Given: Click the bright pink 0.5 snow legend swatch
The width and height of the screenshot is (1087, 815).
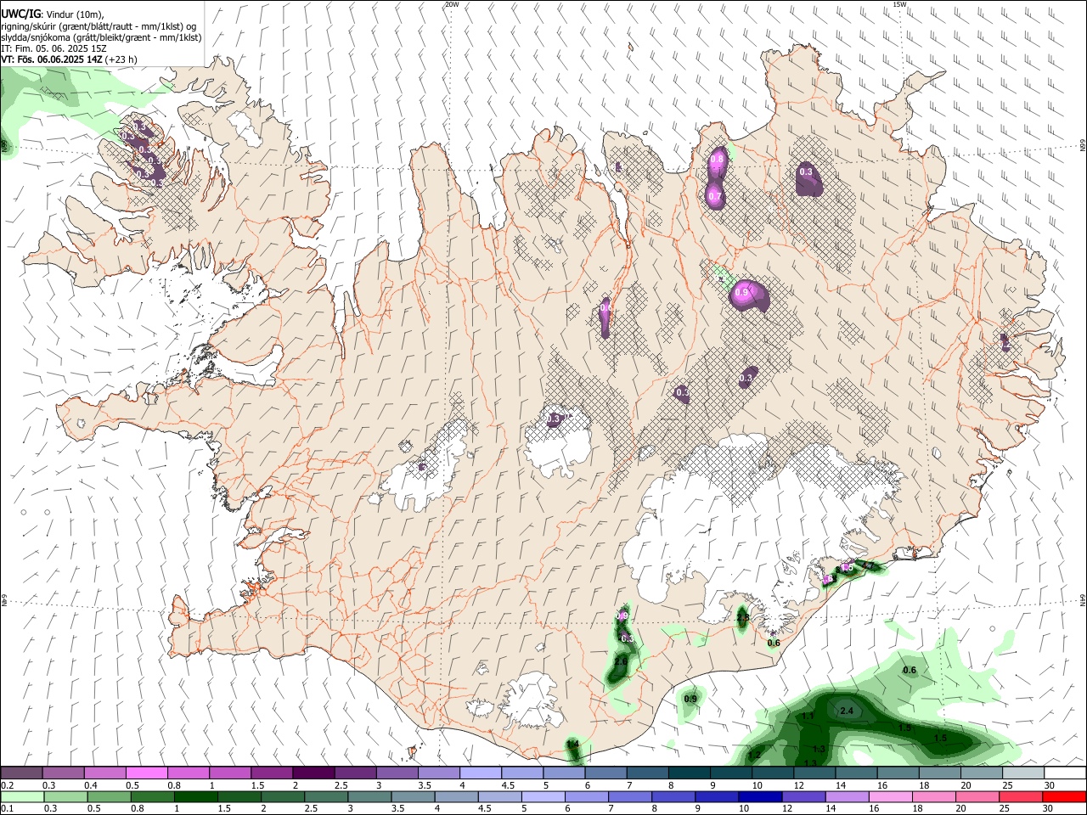Looking at the screenshot, I should pyautogui.click(x=147, y=773).
